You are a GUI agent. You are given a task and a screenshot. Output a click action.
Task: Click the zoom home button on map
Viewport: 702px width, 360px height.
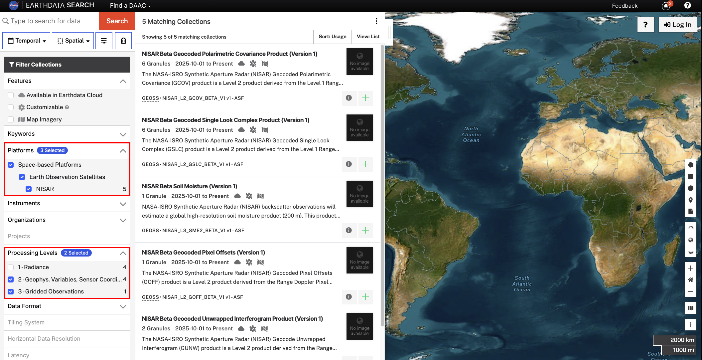click(x=691, y=280)
